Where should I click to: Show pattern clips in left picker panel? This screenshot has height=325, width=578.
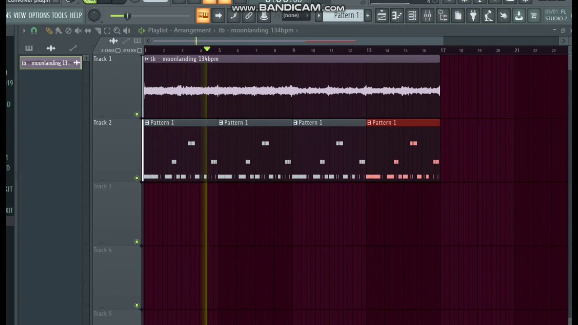(x=29, y=48)
